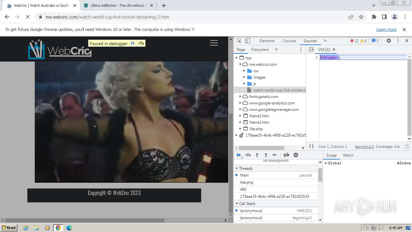Click the WebCric logo
412x232 pixels.
60,49
